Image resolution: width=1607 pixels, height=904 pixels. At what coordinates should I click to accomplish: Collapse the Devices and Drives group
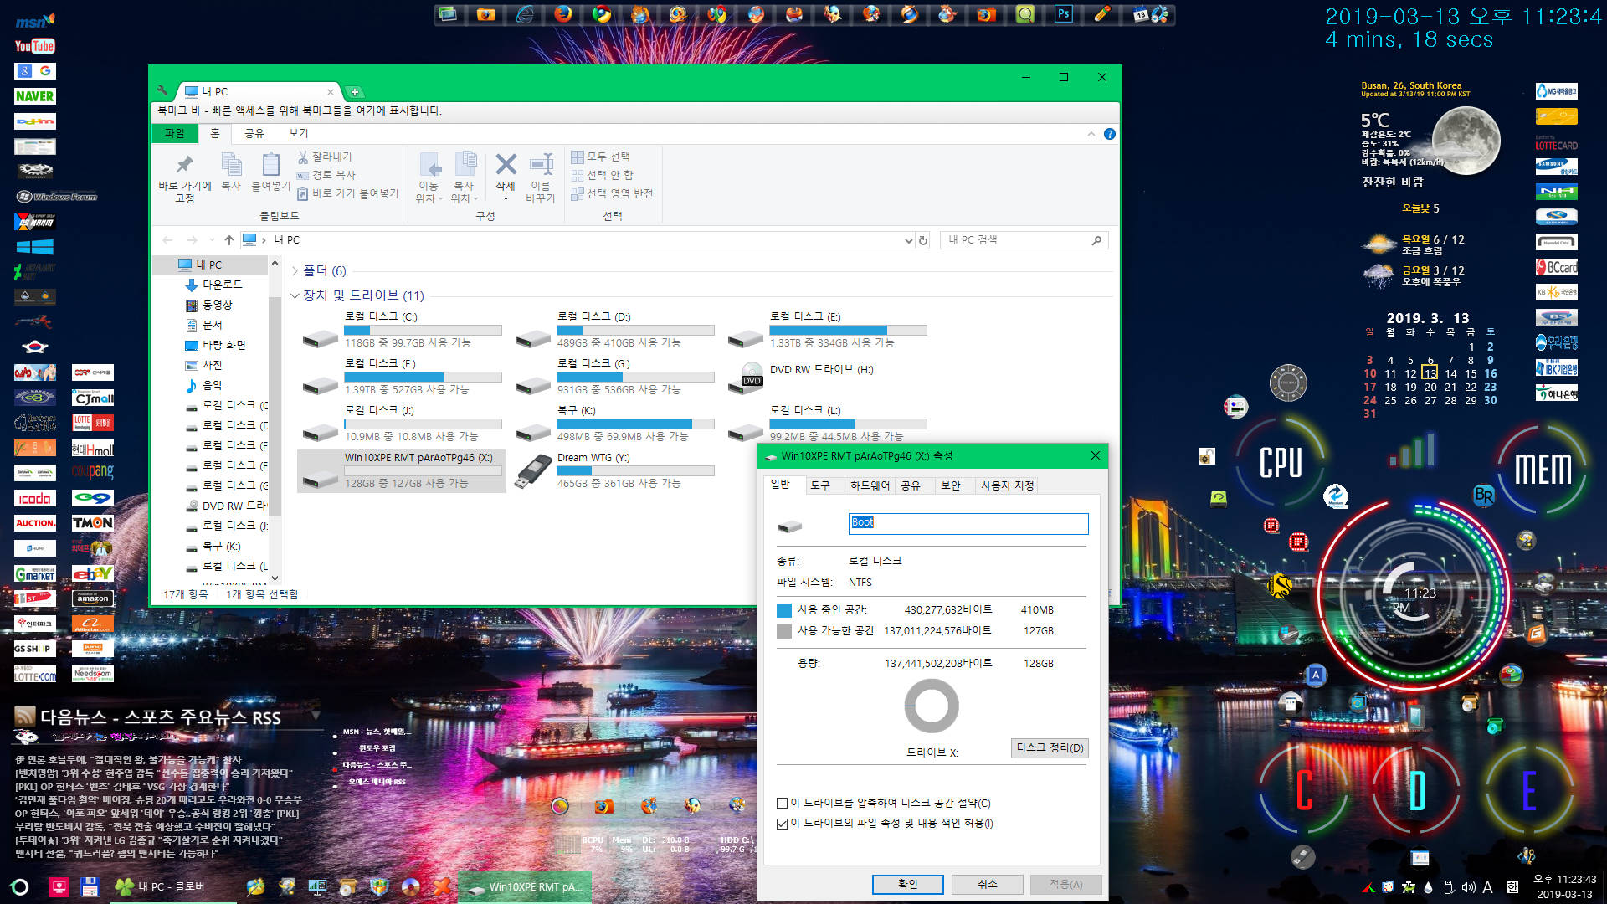295,295
